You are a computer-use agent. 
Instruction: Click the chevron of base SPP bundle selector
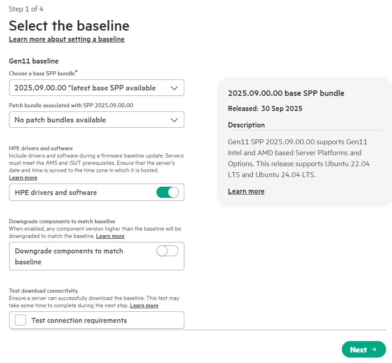174,88
